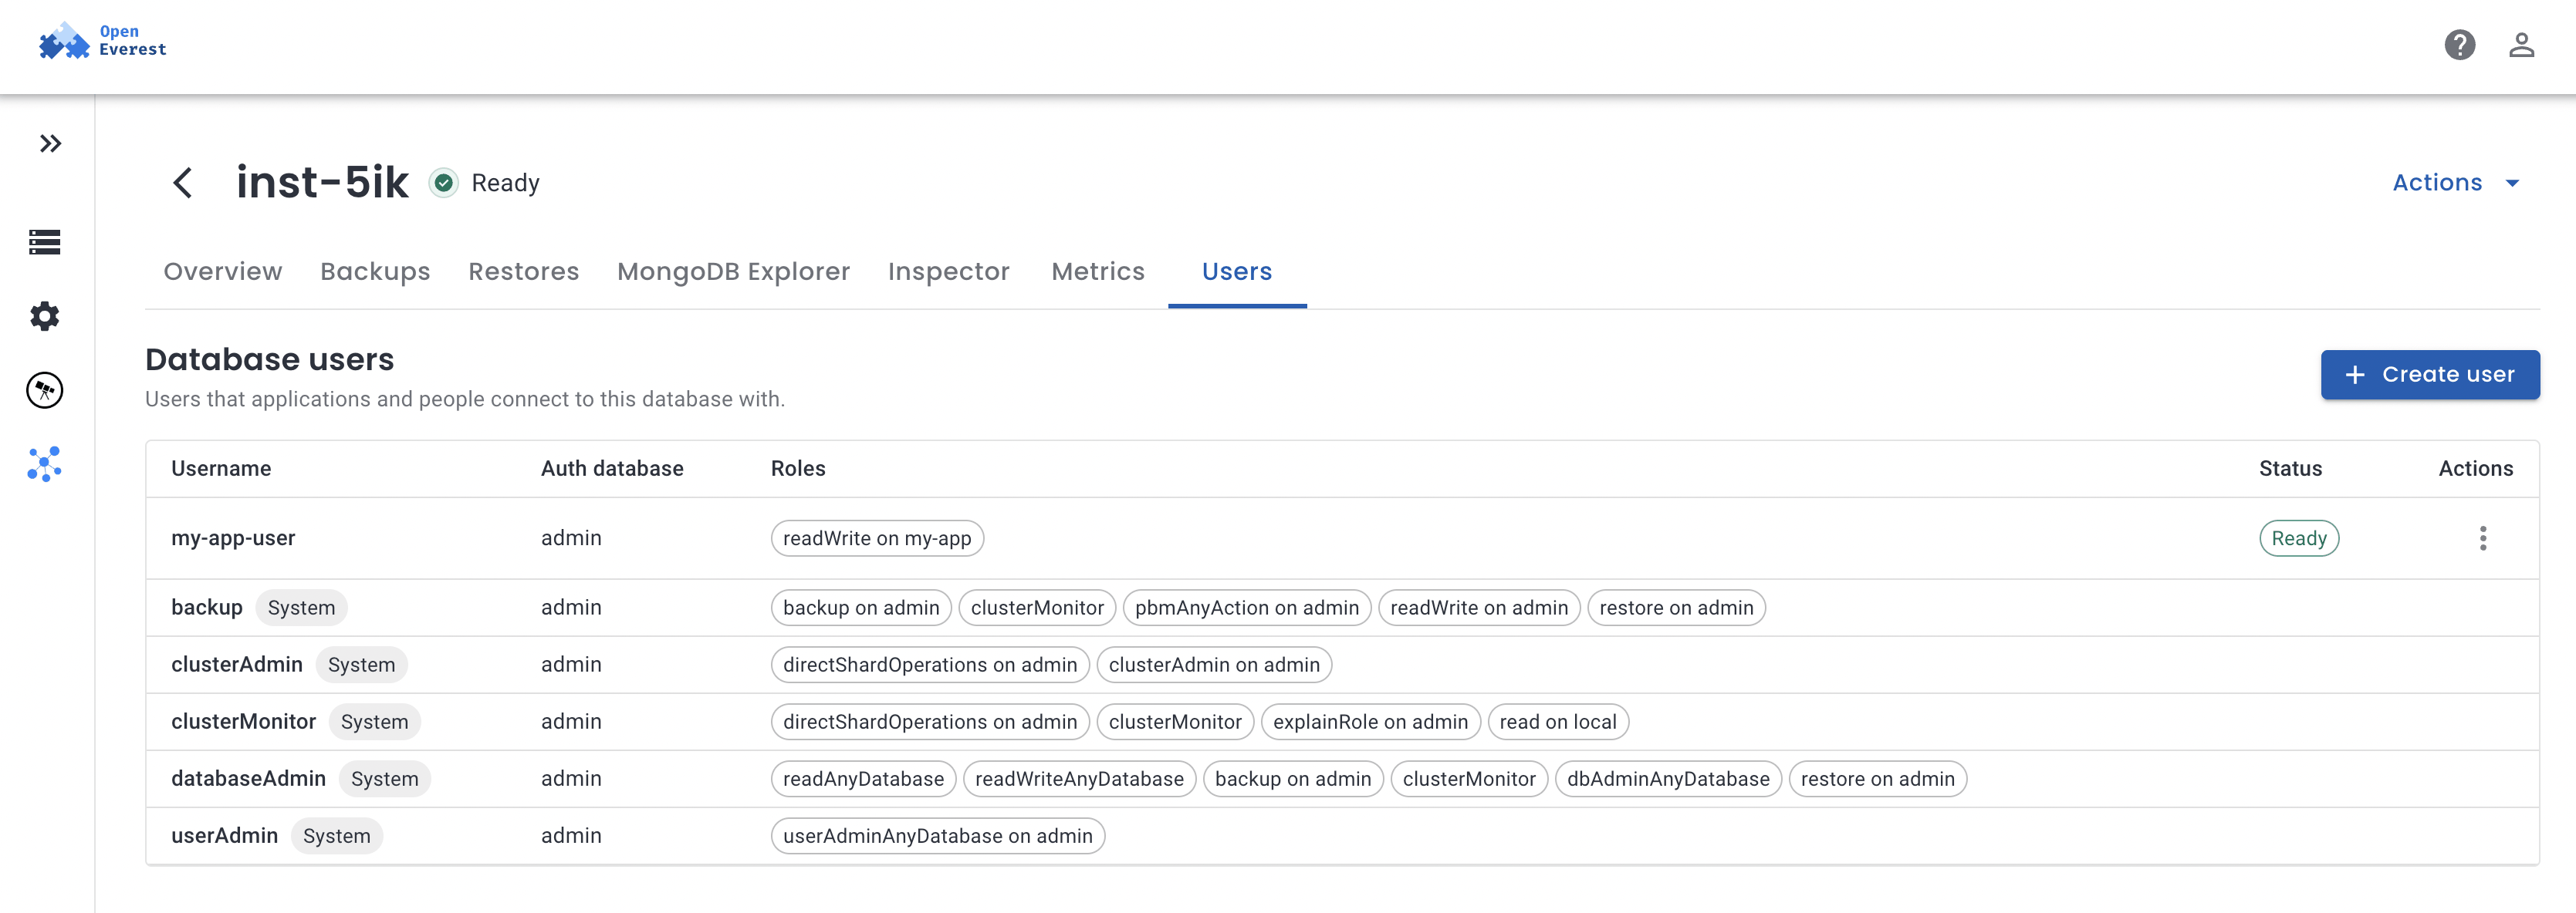Screen dimensions: 2576x913
Task: Go back with the left arrow
Action: (x=182, y=183)
